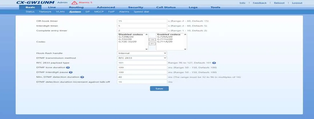
Task: Click the DTMF interdigit pause field
Action: (142, 72)
